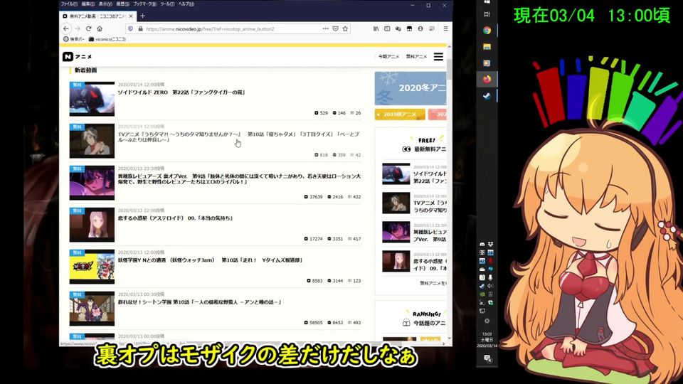
Task: Open the taskbar clock 2020/03/14
Action: click(487, 340)
